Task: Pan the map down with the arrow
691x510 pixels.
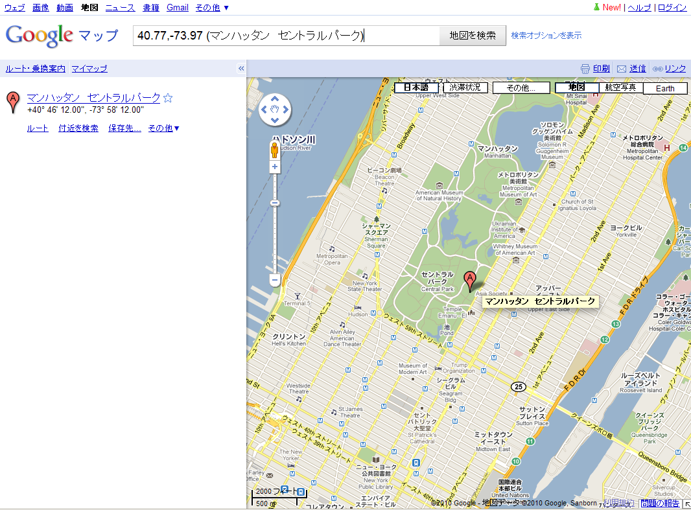Action: 275,120
